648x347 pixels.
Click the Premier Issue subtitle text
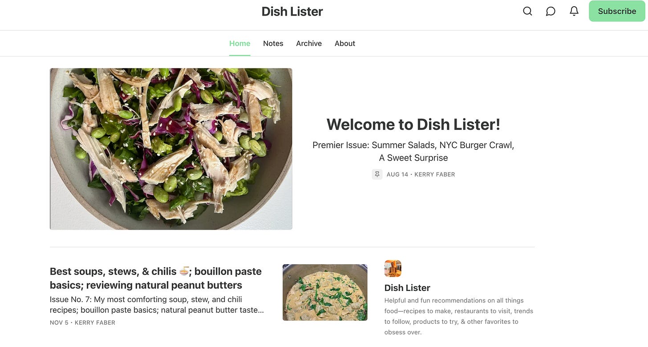point(413,151)
